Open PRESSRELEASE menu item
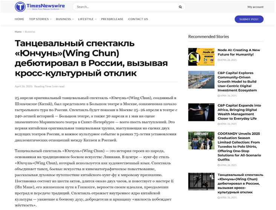This screenshot has height=210, width=276. (112, 19)
